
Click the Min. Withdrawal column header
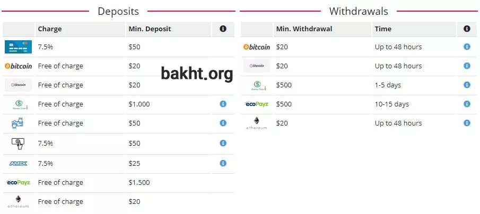(x=304, y=29)
